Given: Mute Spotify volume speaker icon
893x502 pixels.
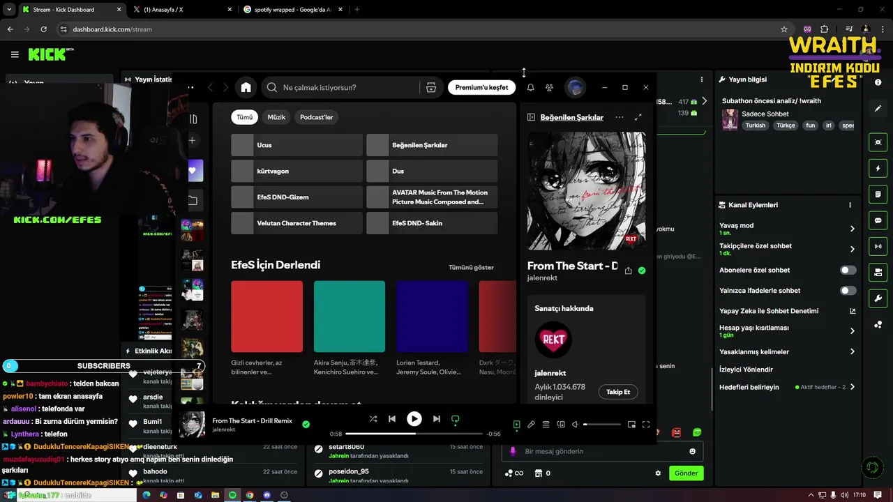Looking at the screenshot, I should point(575,425).
